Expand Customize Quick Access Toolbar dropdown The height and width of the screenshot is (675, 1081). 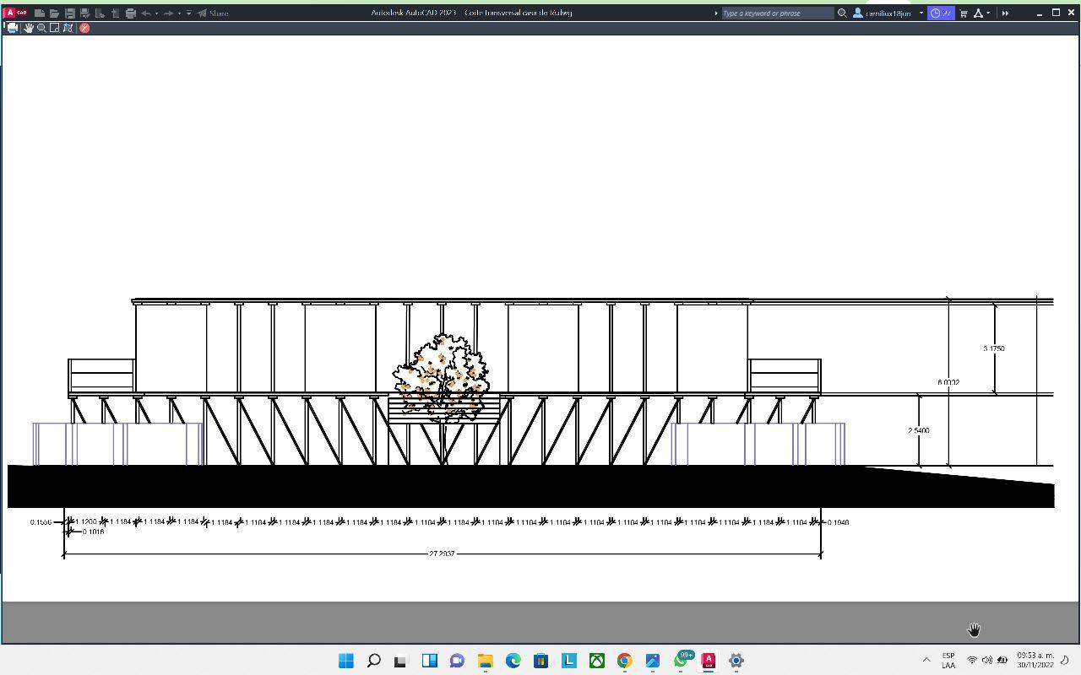[188, 13]
